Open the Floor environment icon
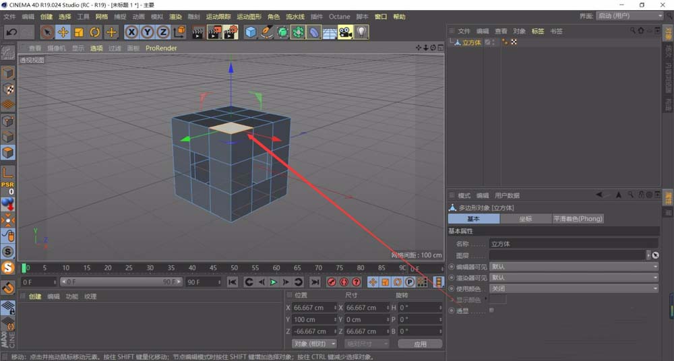The width and height of the screenshot is (674, 361). point(330,32)
